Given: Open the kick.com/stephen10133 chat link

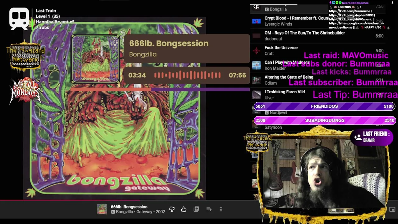Looking at the screenshot, I should tap(351, 15).
